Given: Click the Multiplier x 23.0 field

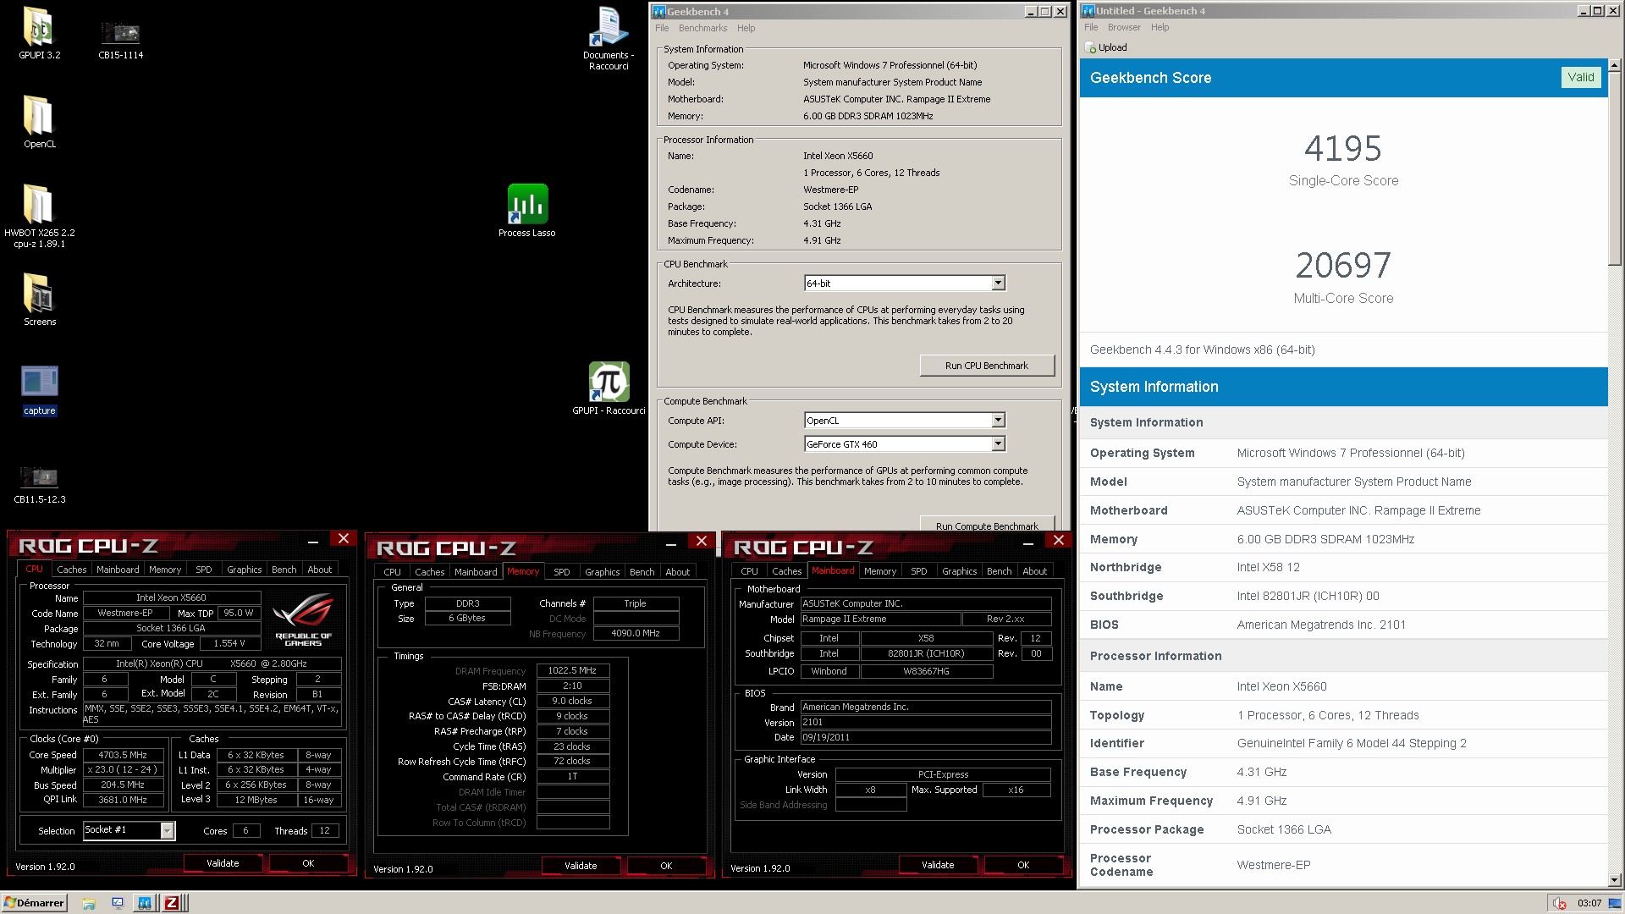Looking at the screenshot, I should coord(123,769).
